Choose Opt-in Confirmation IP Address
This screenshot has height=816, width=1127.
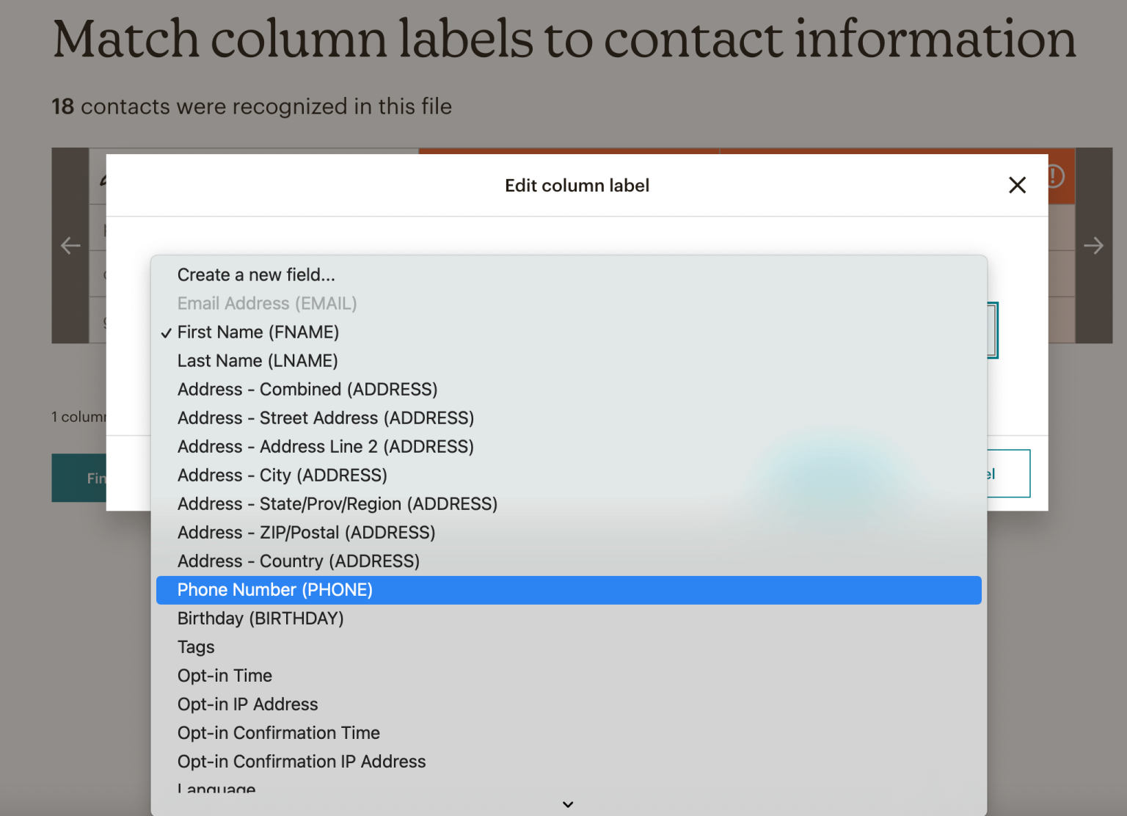point(302,761)
